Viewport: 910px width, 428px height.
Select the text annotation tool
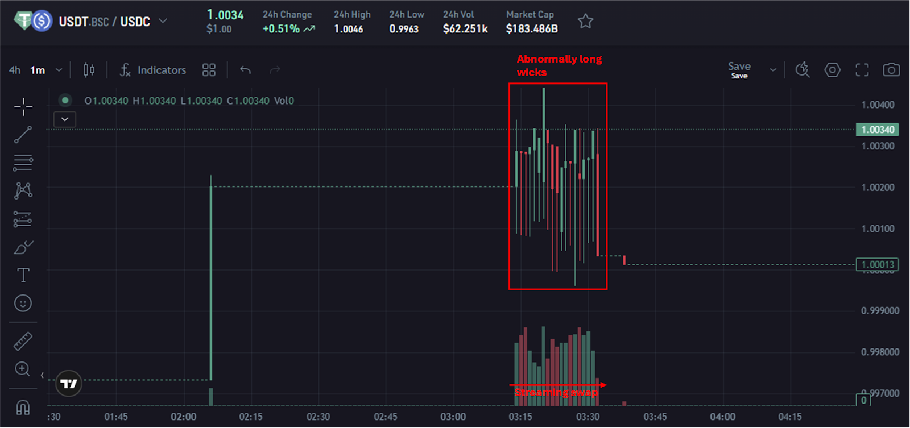pyautogui.click(x=23, y=276)
